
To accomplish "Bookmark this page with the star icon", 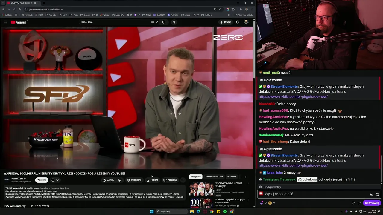I will click(x=220, y=9).
